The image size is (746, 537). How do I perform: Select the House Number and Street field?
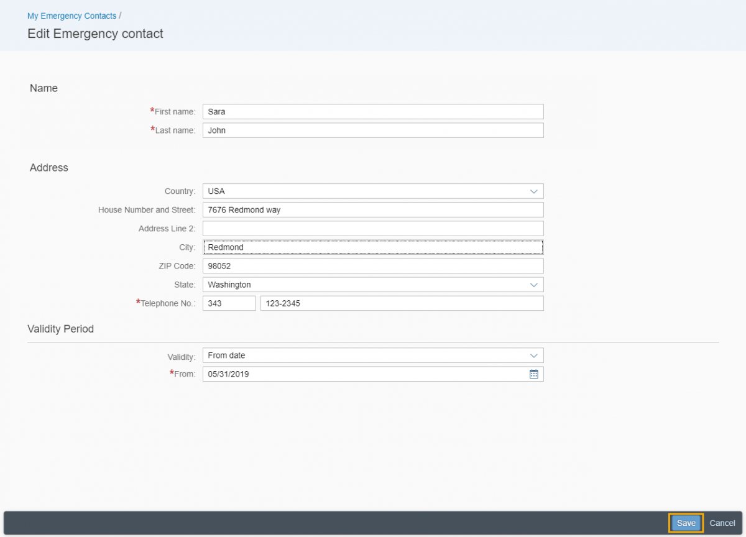373,210
